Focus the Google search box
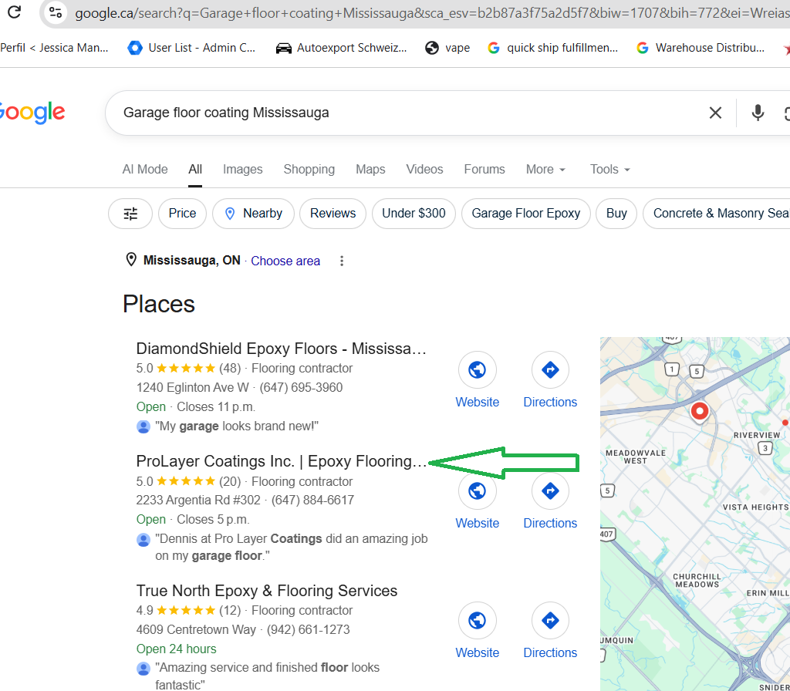Screen dimensions: 790x691 tap(403, 113)
